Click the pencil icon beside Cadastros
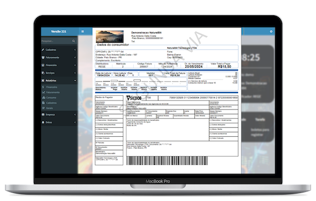This screenshot has width=316, height=201. pos(43,50)
